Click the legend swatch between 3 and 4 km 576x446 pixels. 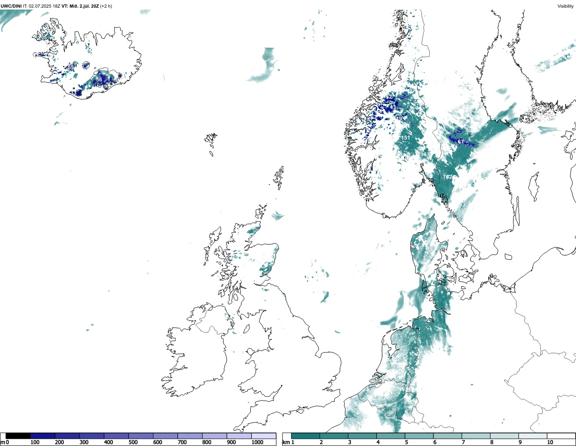pos(362,436)
